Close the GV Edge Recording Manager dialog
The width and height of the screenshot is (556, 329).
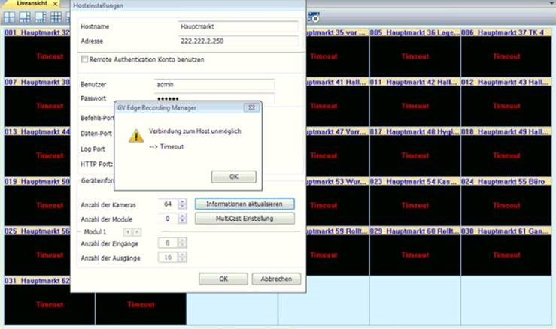point(251,107)
